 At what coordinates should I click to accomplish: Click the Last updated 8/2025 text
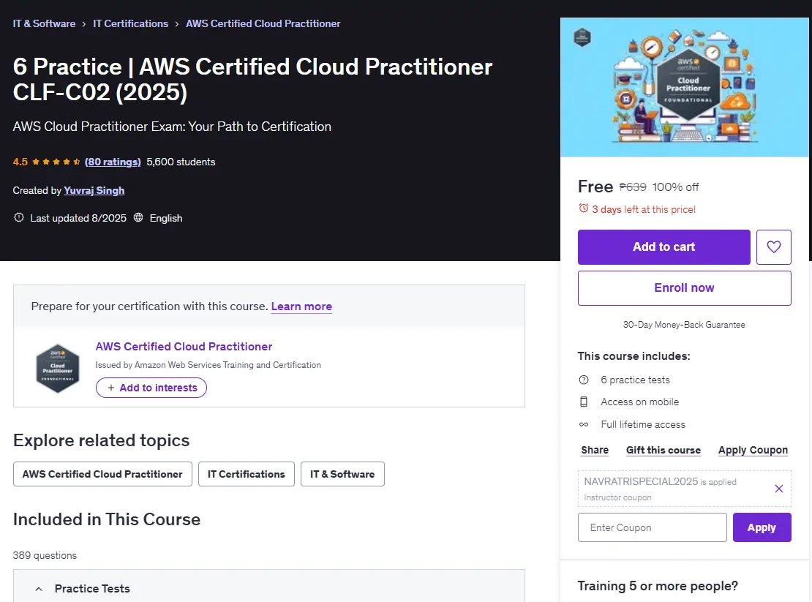[78, 218]
